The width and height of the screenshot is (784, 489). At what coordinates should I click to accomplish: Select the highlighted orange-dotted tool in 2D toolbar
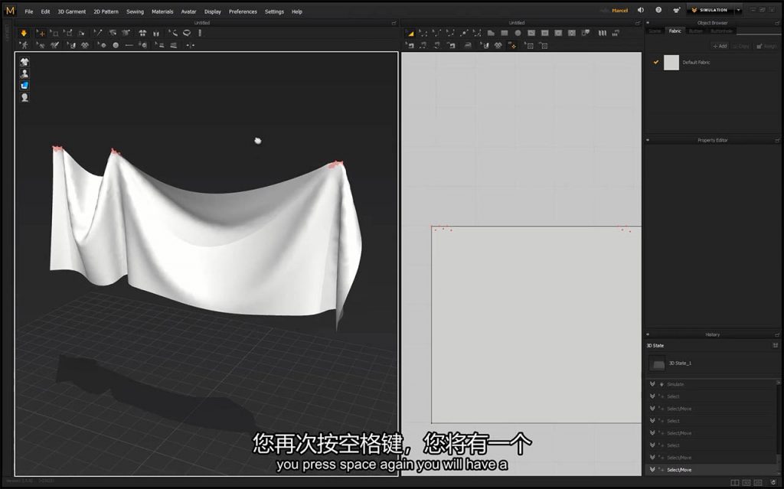coord(512,45)
